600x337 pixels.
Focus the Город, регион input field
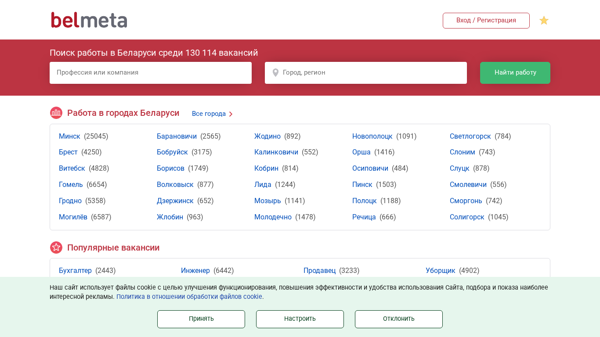366,73
